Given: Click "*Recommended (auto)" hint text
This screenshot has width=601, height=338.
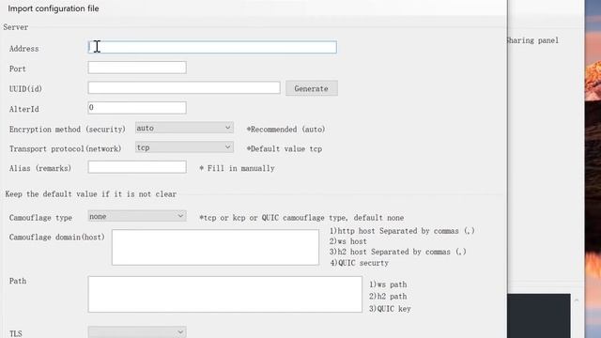Looking at the screenshot, I should (x=285, y=130).
